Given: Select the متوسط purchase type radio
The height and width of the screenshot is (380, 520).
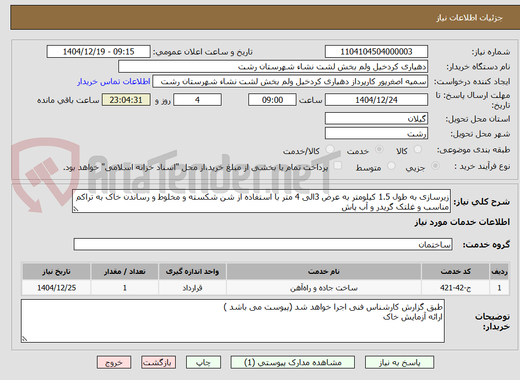Looking at the screenshot, I should click(391, 166).
